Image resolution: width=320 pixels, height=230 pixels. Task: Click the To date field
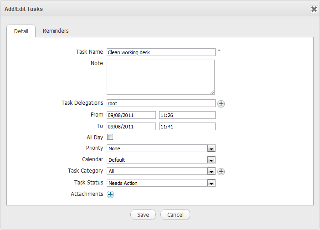tap(131, 126)
